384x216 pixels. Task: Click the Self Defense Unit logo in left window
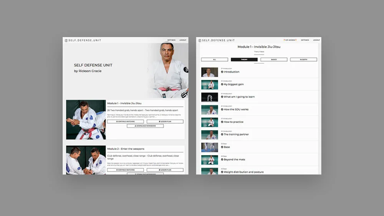point(83,40)
